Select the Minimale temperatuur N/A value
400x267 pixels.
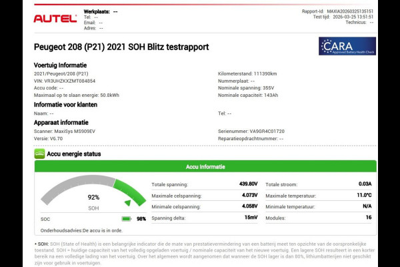click(367, 206)
